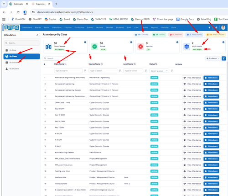
Task: Click Attendance button for A Rec W
Action: (211, 134)
